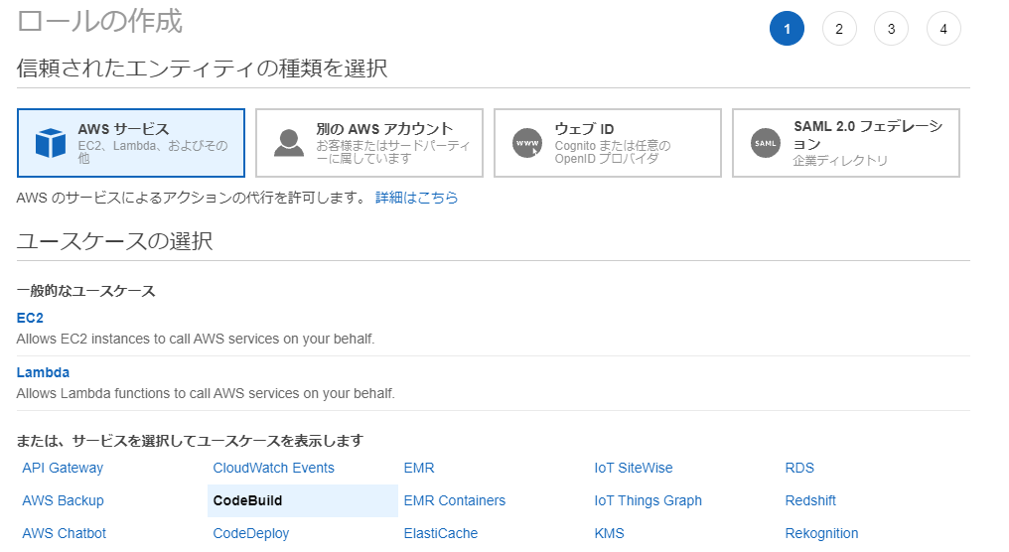The image size is (1009, 552).
Task: Click the 一般的なユースケース label
Action: click(86, 291)
